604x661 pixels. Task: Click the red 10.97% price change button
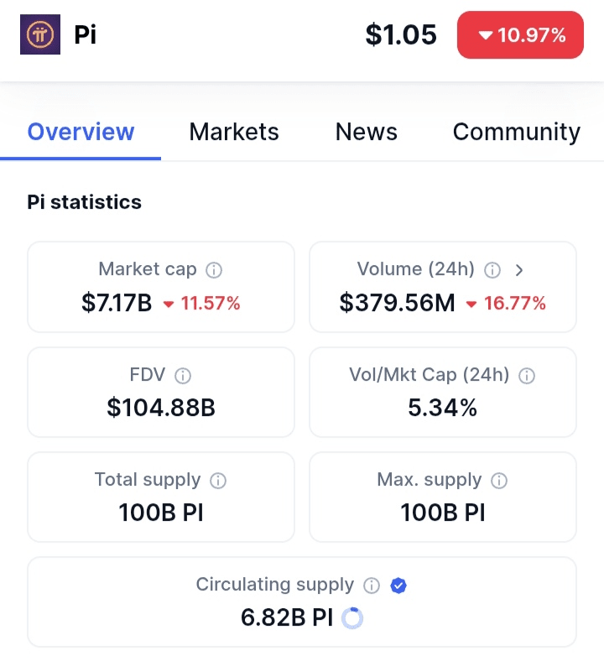point(520,35)
